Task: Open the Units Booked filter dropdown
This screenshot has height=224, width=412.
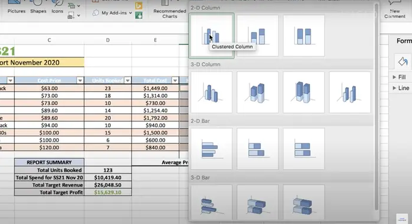Action: 127,81
